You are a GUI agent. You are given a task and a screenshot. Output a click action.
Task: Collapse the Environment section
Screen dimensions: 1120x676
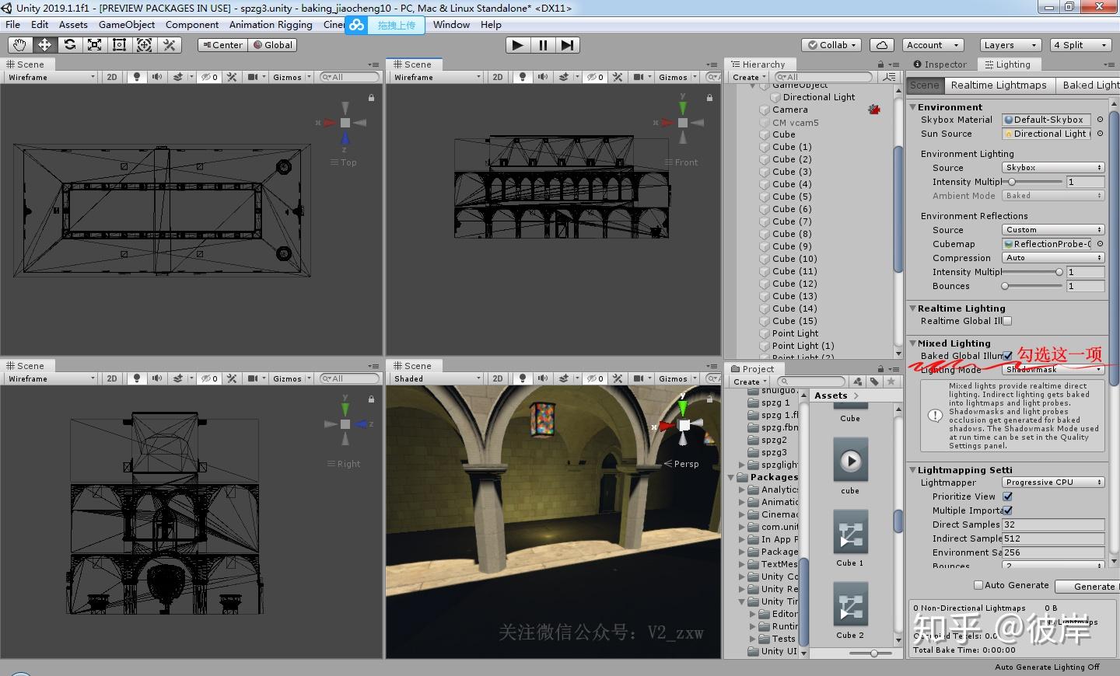click(x=913, y=107)
